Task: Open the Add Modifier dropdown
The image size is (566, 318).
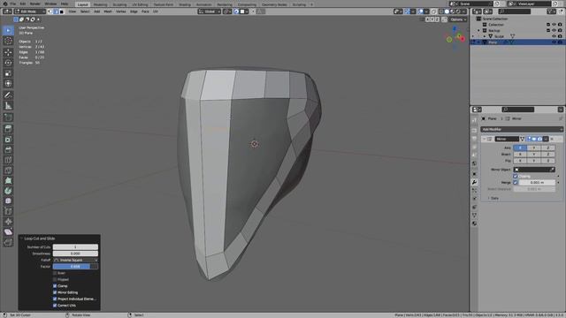Action: (x=522, y=129)
